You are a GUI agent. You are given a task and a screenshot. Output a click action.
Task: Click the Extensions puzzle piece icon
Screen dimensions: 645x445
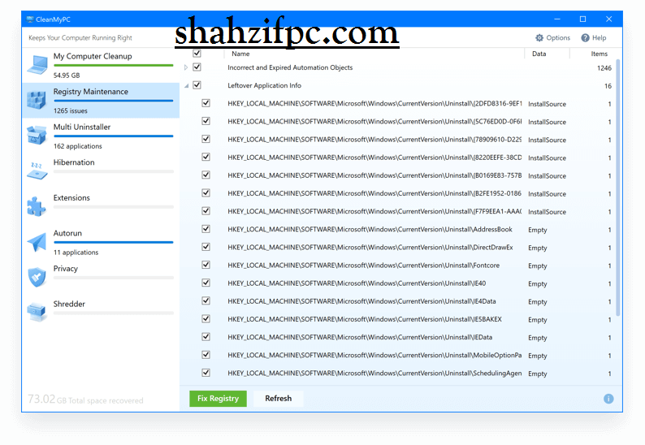[x=37, y=205]
